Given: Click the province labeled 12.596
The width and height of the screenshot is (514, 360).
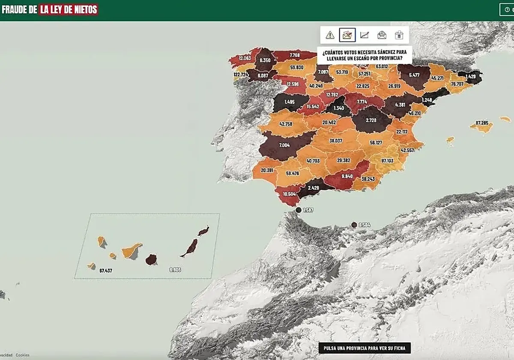Looking at the screenshot, I should point(293,84).
